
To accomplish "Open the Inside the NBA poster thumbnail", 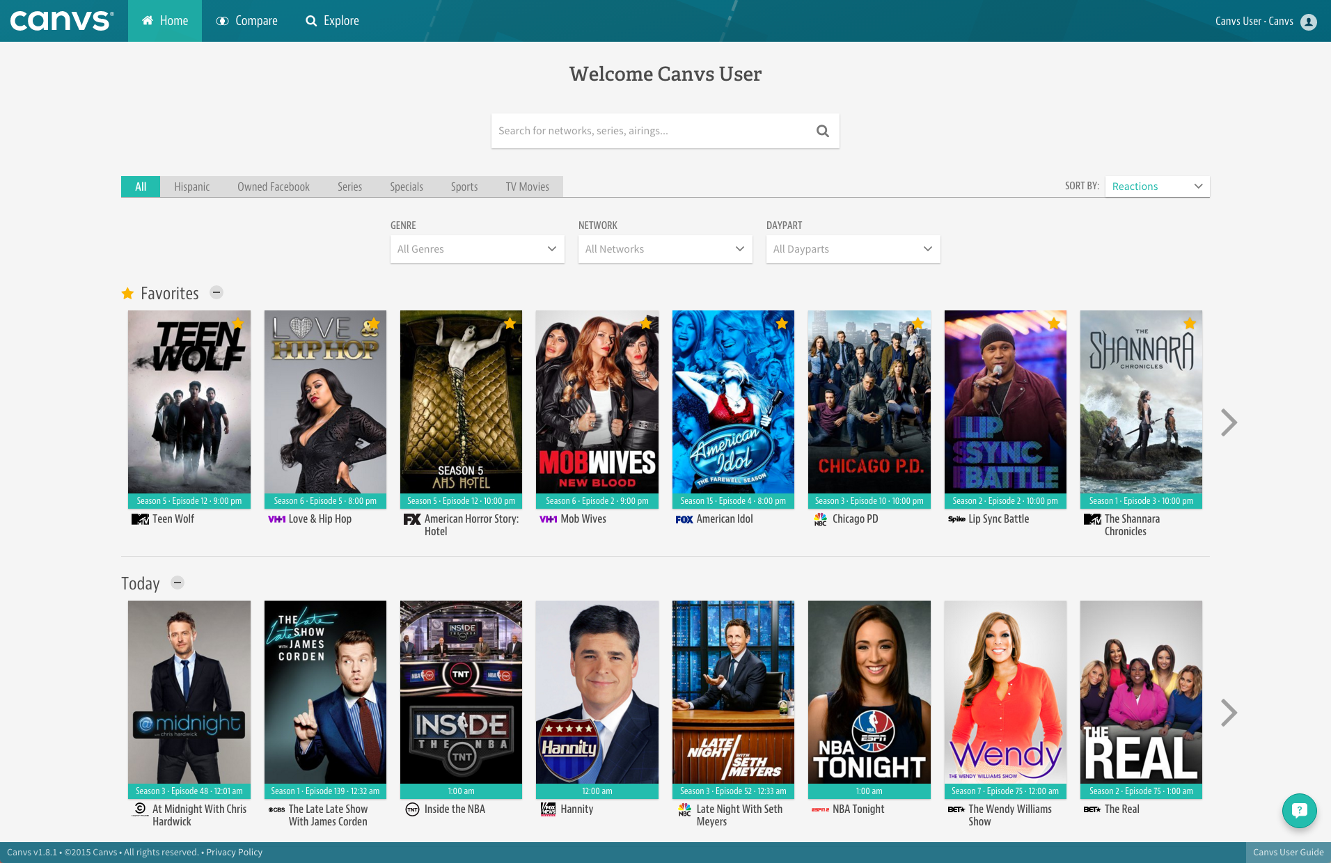I will coord(461,692).
